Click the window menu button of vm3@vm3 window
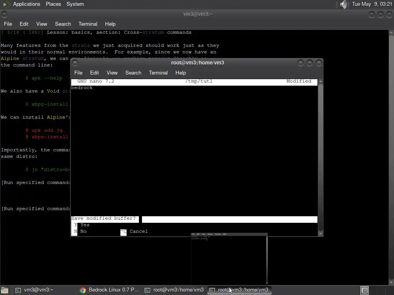Image resolution: width=394 pixels, height=295 pixels. 4,15
